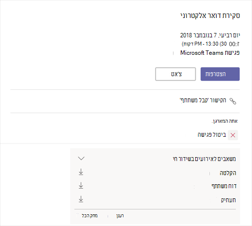The height and width of the screenshot is (226, 252).
Task: Download the תעתיק (Transcript) file
Action: tap(81, 199)
